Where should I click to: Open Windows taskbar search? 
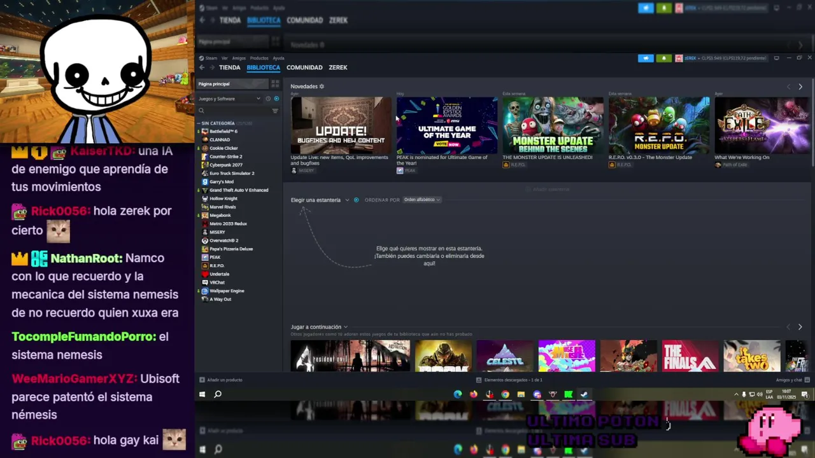218,394
